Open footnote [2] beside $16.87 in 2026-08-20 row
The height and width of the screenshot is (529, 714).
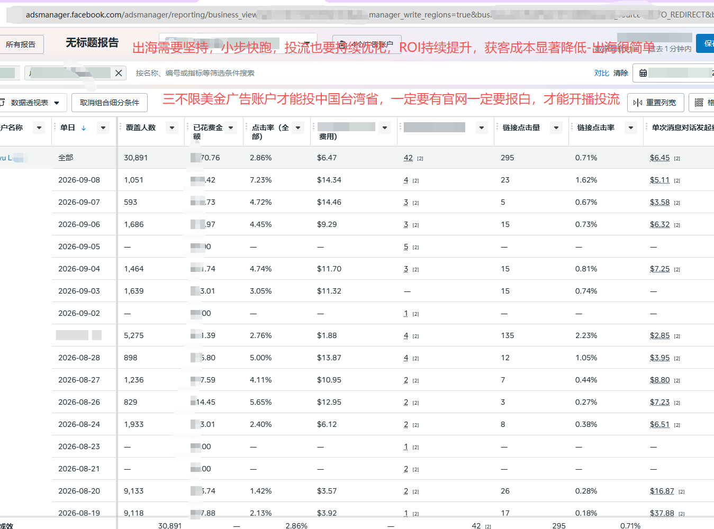pyautogui.click(x=682, y=492)
